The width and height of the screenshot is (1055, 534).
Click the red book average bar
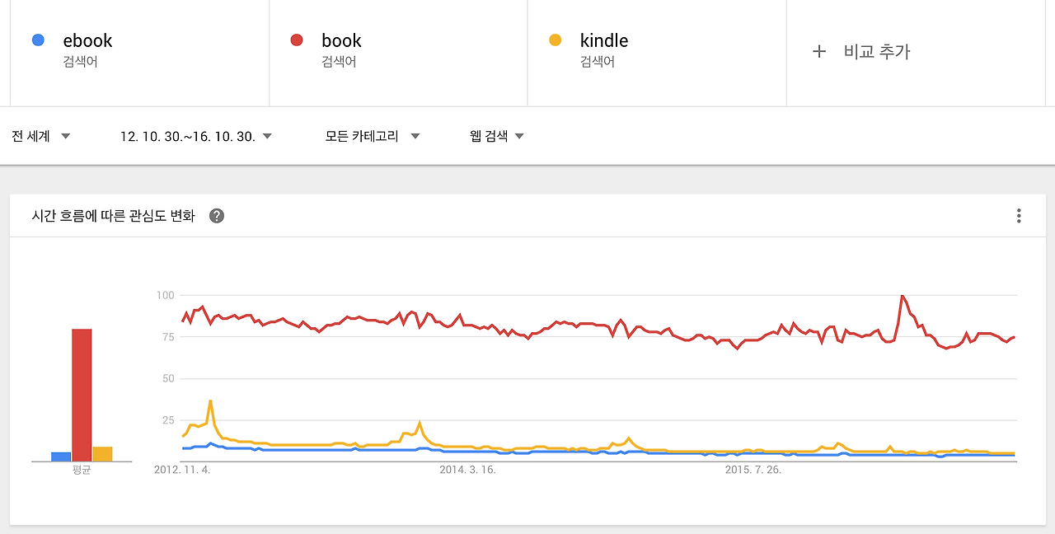[82, 395]
